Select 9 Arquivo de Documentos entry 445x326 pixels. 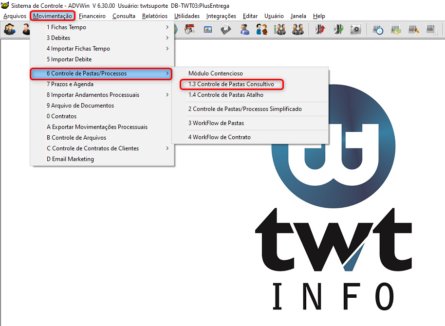102,106
